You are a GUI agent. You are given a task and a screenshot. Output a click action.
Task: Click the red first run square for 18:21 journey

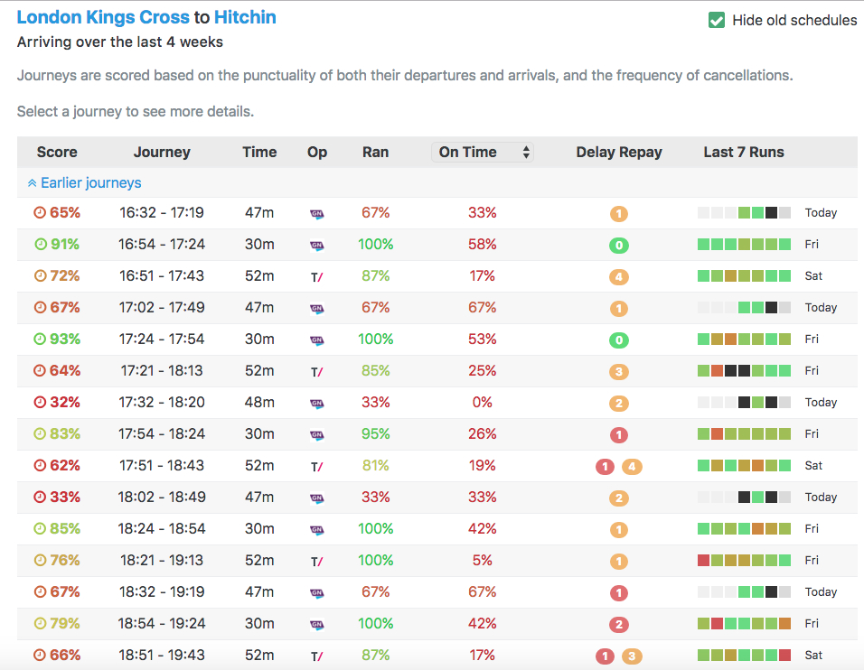point(703,561)
